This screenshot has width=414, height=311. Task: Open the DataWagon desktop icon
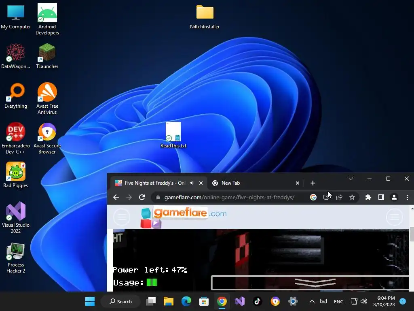click(x=16, y=56)
